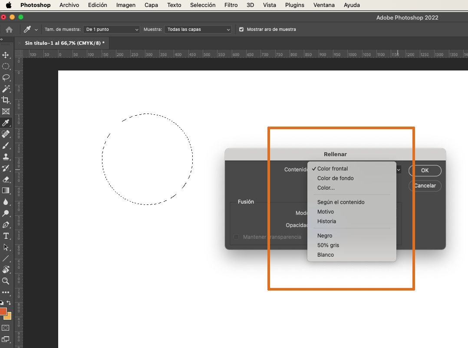Select the Gradient tool

(x=6, y=191)
